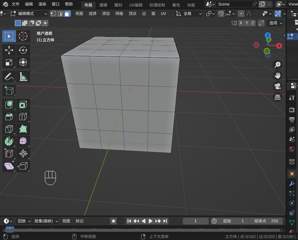Toggle the camera view icon
The height and width of the screenshot is (240, 298).
point(278,86)
